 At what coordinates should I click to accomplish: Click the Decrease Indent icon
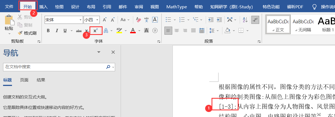click(211, 20)
